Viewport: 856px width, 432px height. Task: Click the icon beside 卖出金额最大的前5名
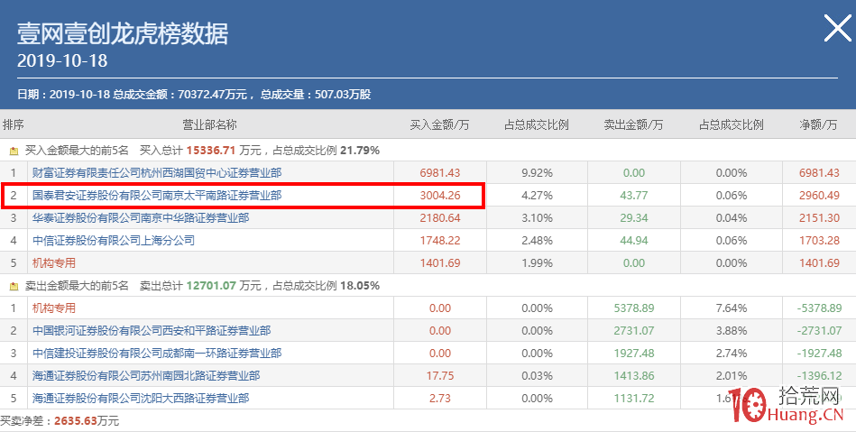coord(14,286)
